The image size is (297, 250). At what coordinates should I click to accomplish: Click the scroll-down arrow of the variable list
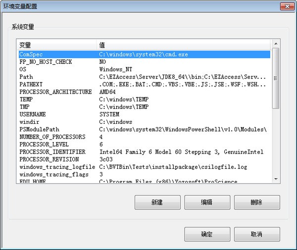click(x=276, y=179)
